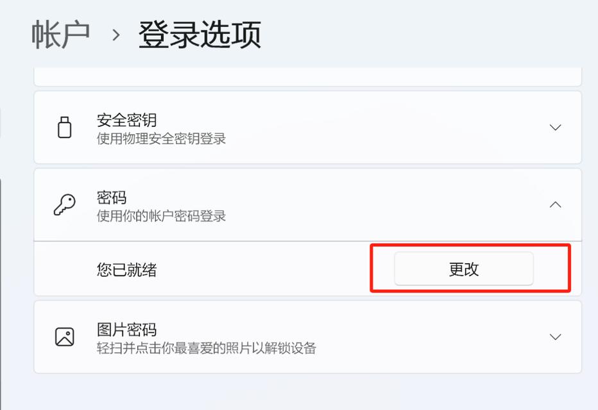
Task: Click the partially visible card at top
Action: click(307, 78)
